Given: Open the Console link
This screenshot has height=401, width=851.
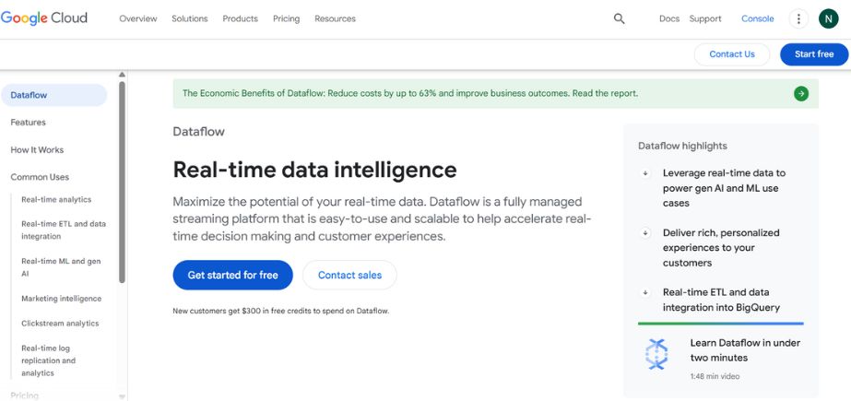Looking at the screenshot, I should [758, 18].
